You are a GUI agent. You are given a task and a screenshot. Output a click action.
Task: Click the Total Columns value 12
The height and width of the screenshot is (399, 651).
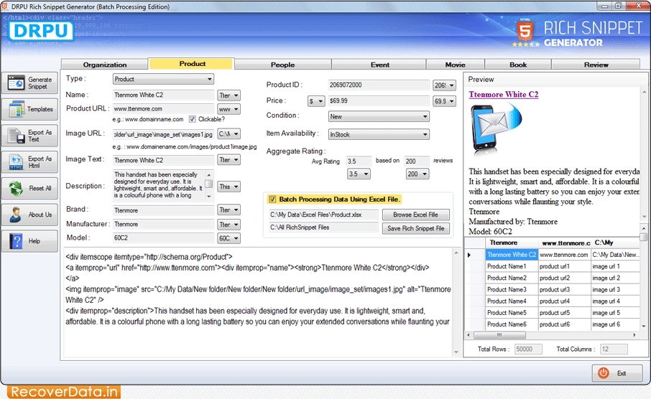point(614,349)
